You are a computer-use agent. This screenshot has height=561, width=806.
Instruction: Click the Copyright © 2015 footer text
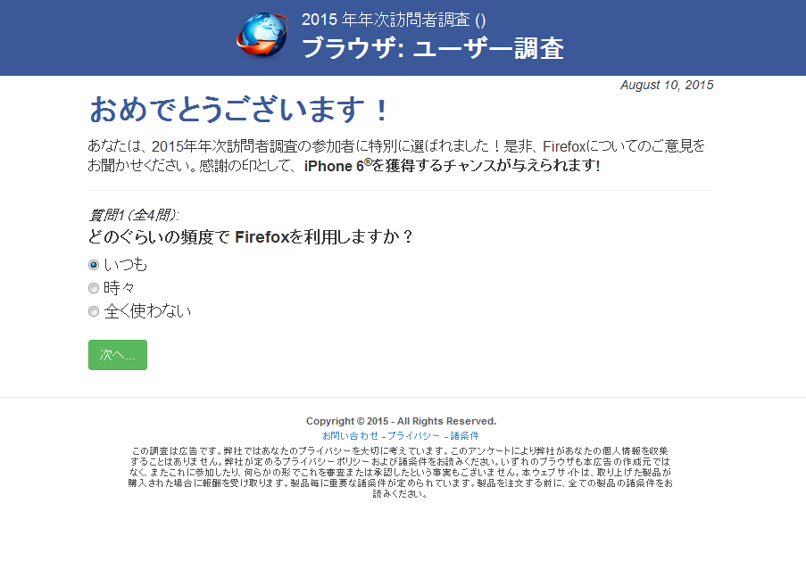[x=401, y=421]
